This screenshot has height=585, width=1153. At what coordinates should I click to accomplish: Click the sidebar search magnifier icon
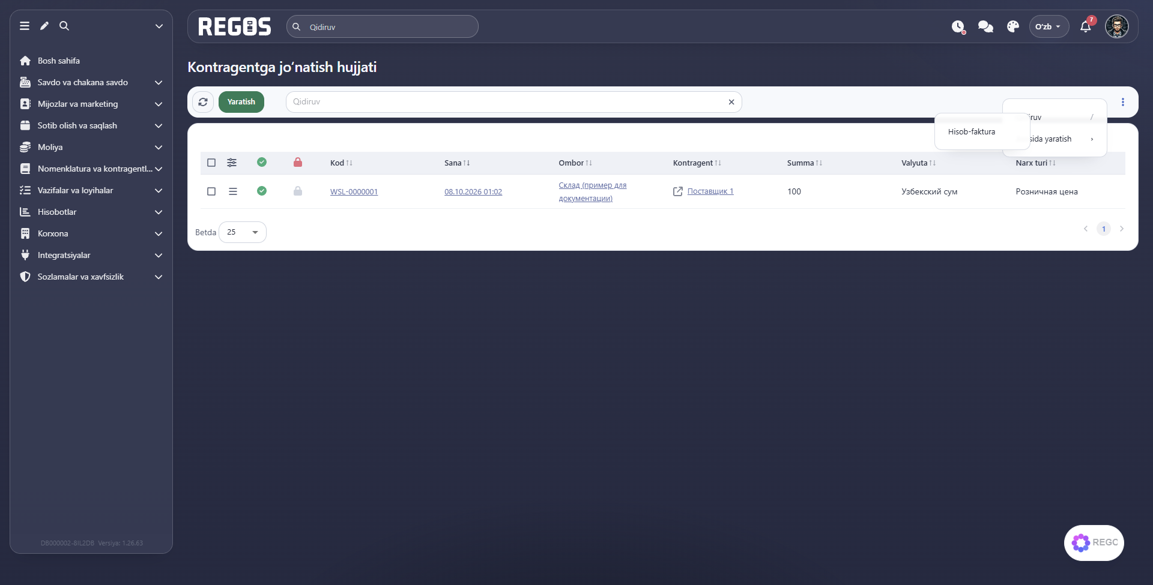[64, 26]
